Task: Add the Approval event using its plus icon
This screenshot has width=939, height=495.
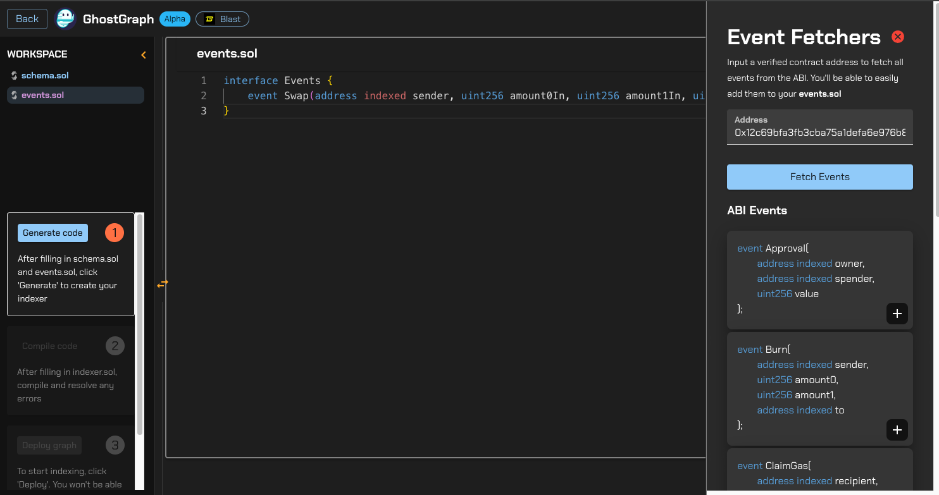Action: coord(897,314)
